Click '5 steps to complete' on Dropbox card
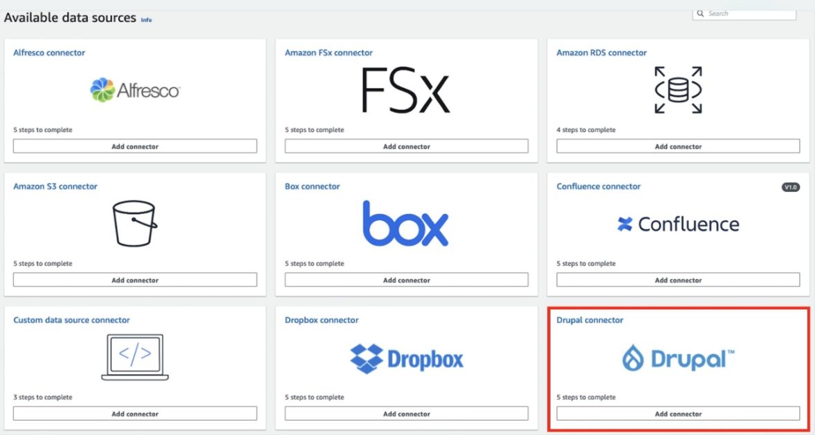 click(x=315, y=397)
